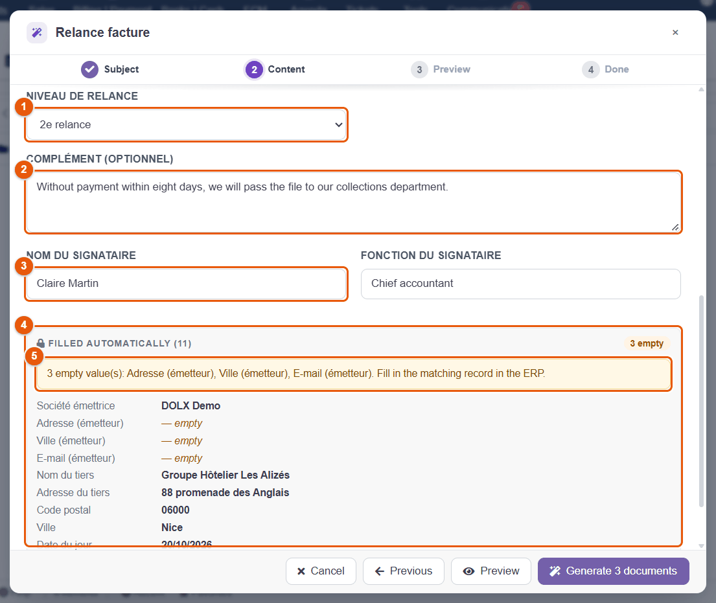Viewport: 716px width, 603px height.
Task: Select Groupe Hôtelier Les Alizés text
Action: pos(225,475)
